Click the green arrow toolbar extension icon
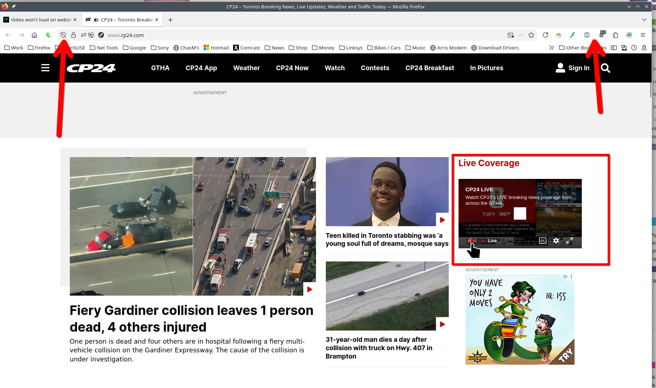The width and height of the screenshot is (656, 388). point(48,35)
